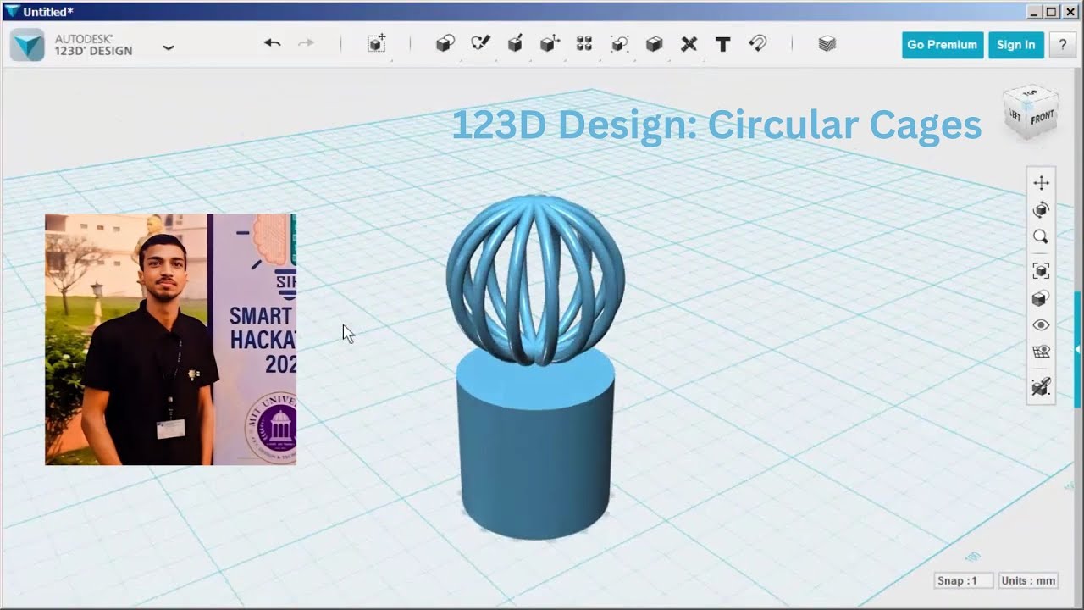1084x610 pixels.
Task: Click the Redo arrow
Action: point(306,43)
